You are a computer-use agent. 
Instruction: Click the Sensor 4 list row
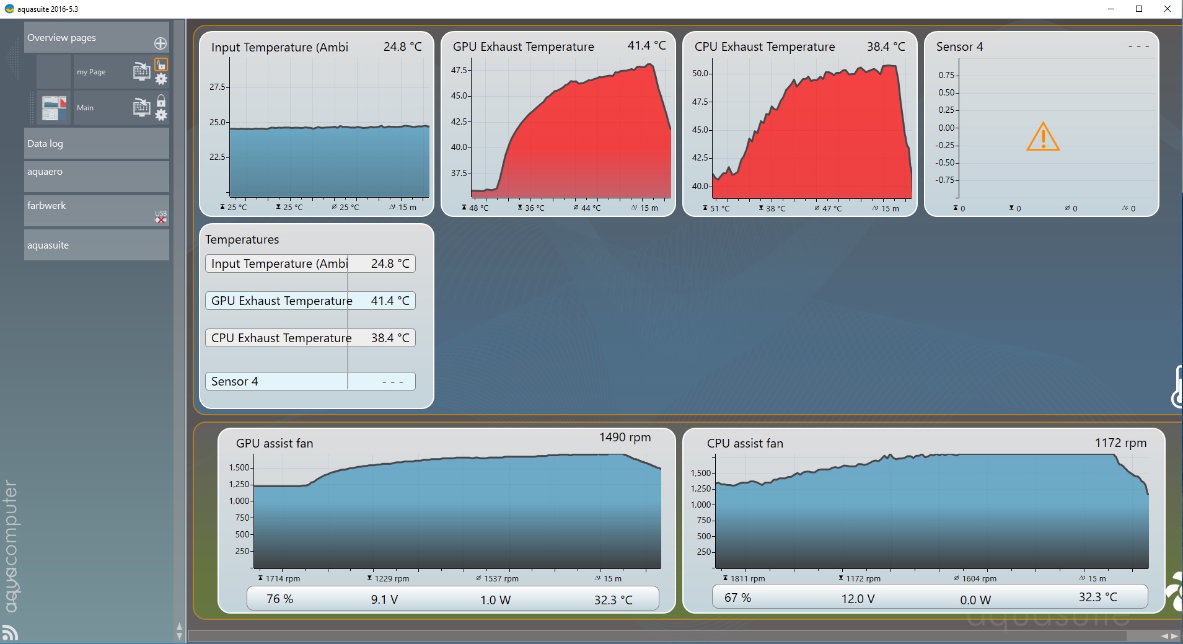tap(310, 381)
